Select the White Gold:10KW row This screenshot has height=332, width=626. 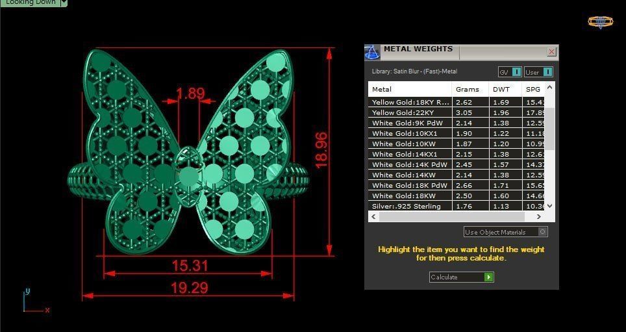pyautogui.click(x=457, y=144)
